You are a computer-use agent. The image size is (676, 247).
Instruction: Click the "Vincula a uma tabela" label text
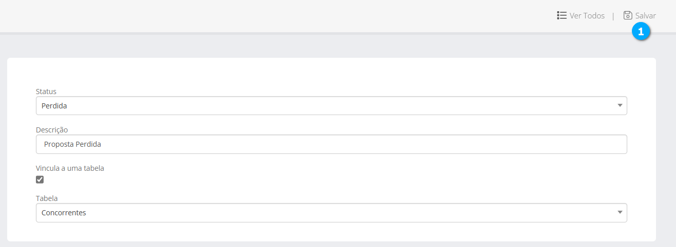[70, 168]
